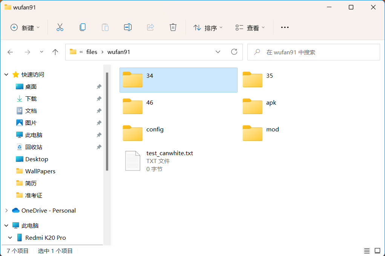Select the apk folder
Viewport: 385px width, 256px height.
click(271, 103)
